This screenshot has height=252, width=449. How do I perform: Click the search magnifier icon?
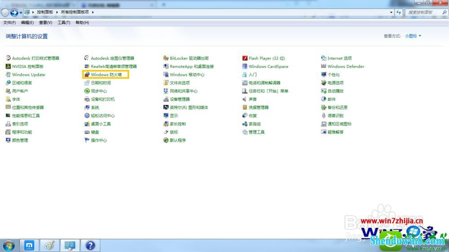pos(445,12)
